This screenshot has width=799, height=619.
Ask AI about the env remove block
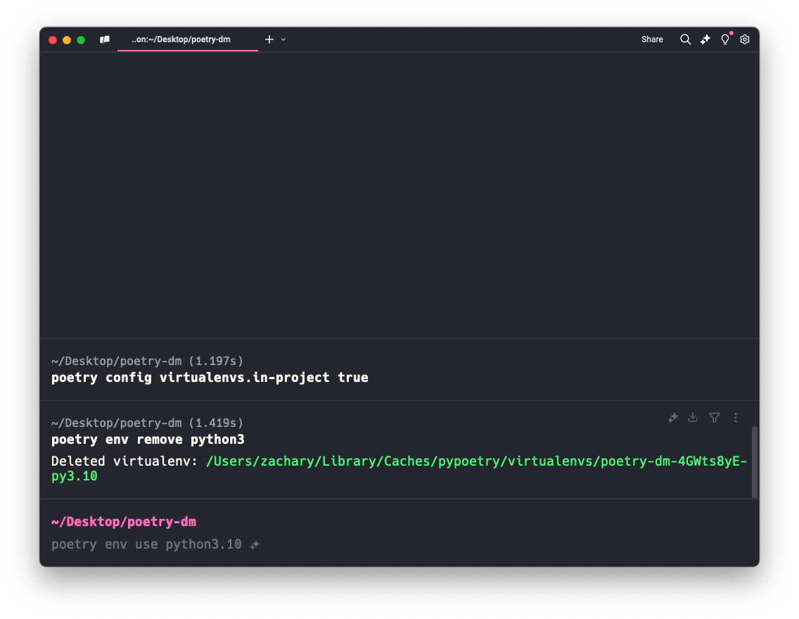click(672, 418)
